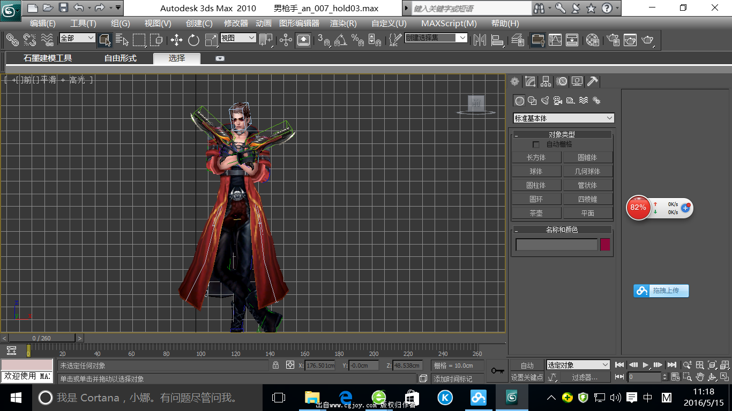Open quick access toolbar dropdown arrow
The height and width of the screenshot is (411, 732).
[x=117, y=8]
